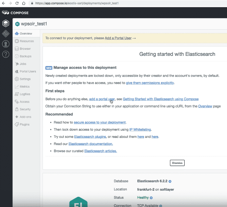Open Resources in the sidebar
This screenshot has height=207, width=227.
coord(26,41)
